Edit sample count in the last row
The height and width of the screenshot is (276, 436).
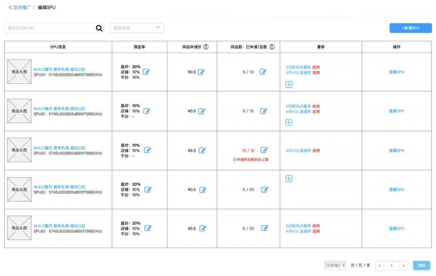pos(264,228)
